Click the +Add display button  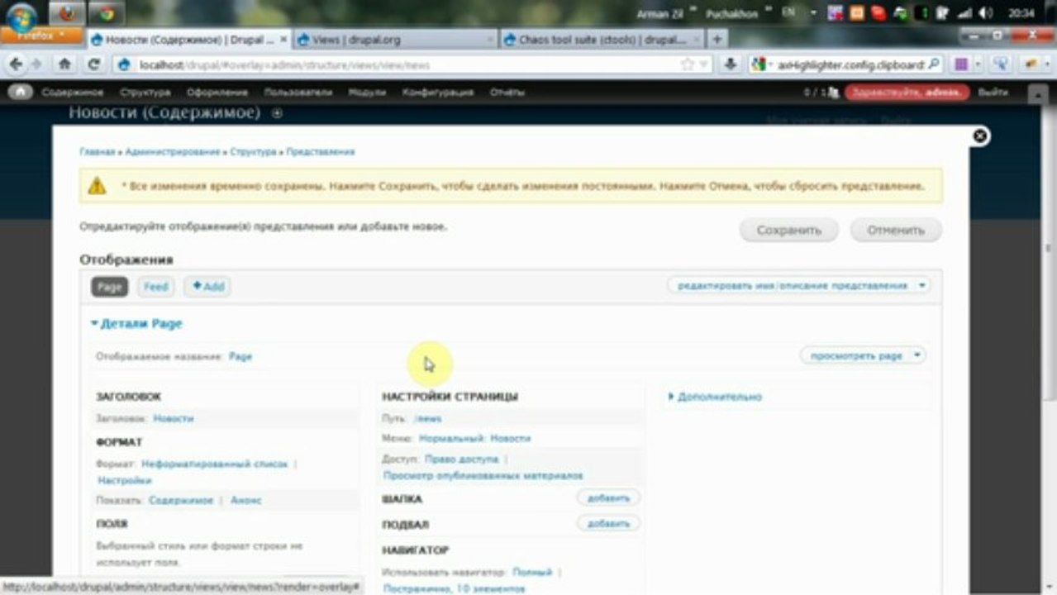pos(207,287)
